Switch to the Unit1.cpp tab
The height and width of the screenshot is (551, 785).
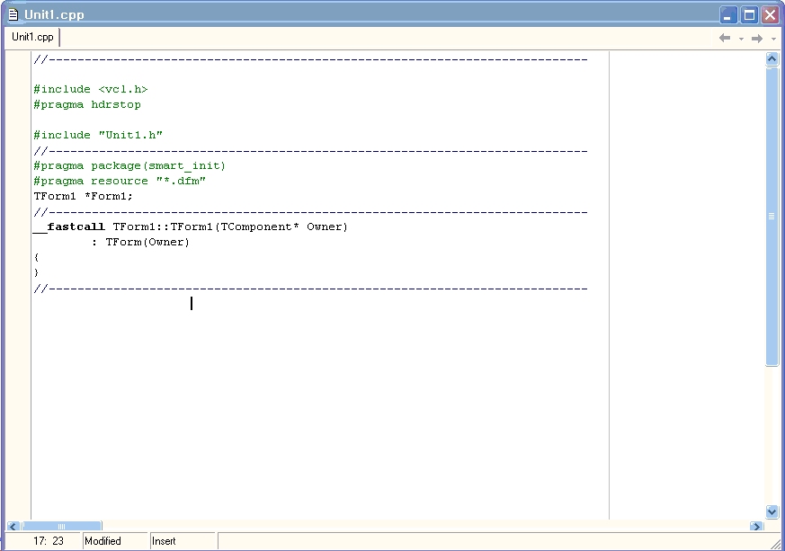(x=32, y=37)
